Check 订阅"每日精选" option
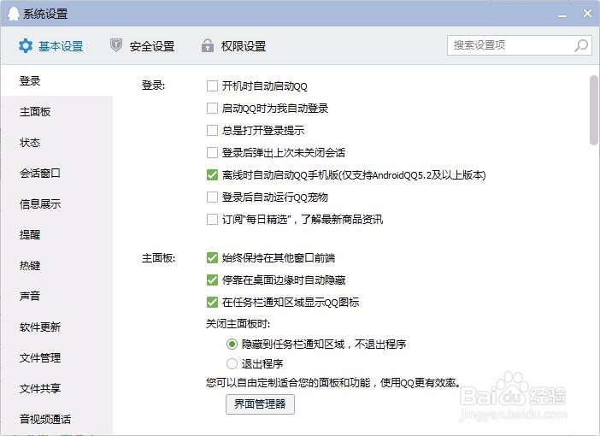The image size is (600, 436). pos(212,219)
